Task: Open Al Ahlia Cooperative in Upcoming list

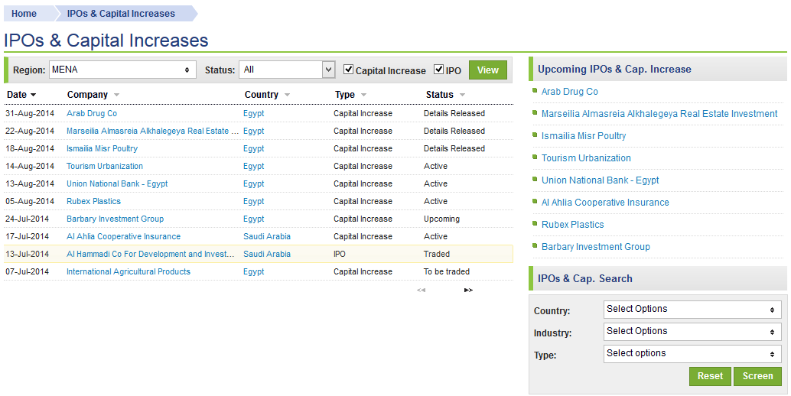Action: tap(605, 203)
